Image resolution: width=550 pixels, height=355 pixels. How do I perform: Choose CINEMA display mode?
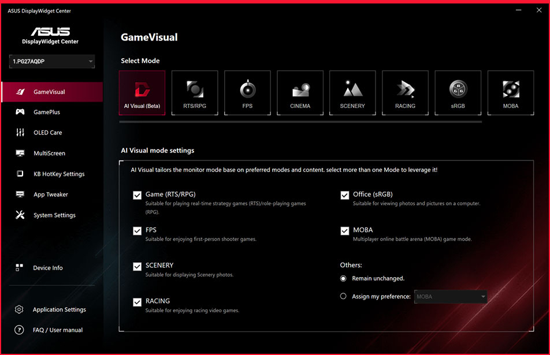[300, 92]
